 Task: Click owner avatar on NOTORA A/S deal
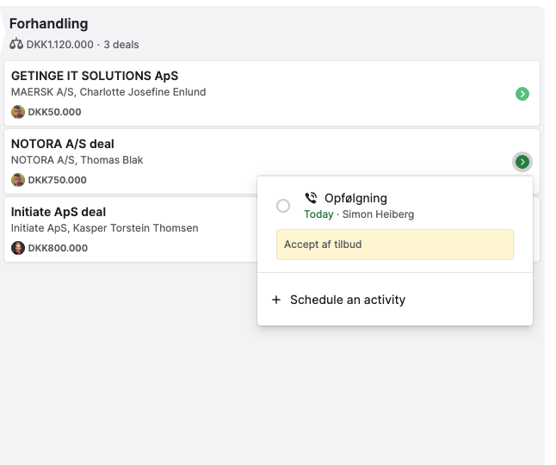(18, 180)
